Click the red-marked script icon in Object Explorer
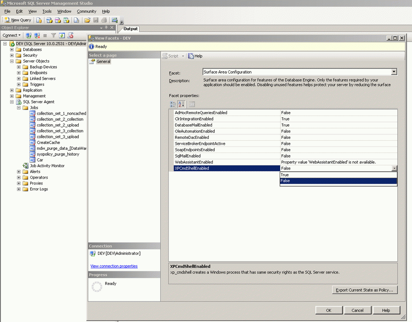This screenshot has height=322, width=412. pos(70,36)
